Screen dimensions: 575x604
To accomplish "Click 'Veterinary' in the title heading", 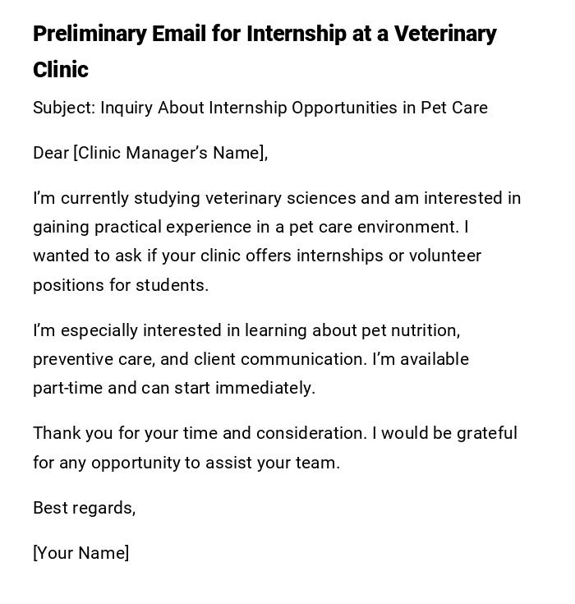I will coord(445,34).
